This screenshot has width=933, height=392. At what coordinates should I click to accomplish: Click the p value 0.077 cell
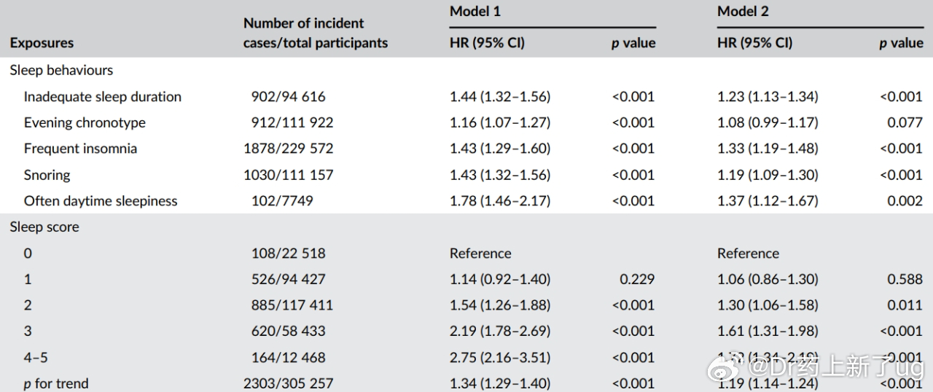(x=905, y=122)
